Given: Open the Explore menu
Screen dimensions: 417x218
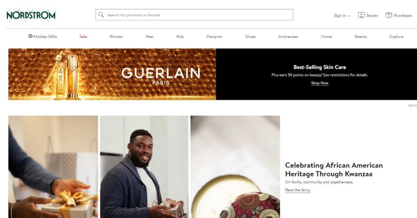Looking at the screenshot, I should coord(397,36).
